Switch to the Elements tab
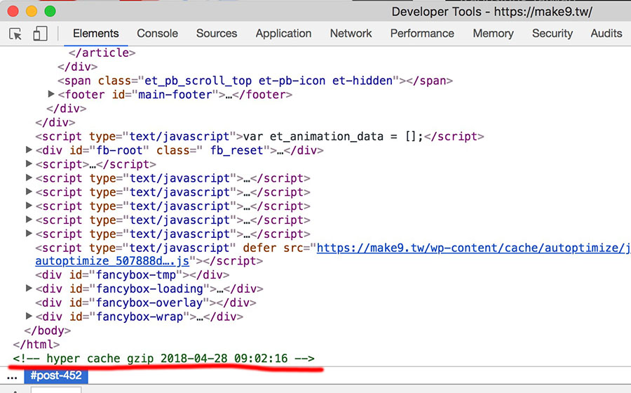Viewport: 631px width, 393px height. point(96,34)
